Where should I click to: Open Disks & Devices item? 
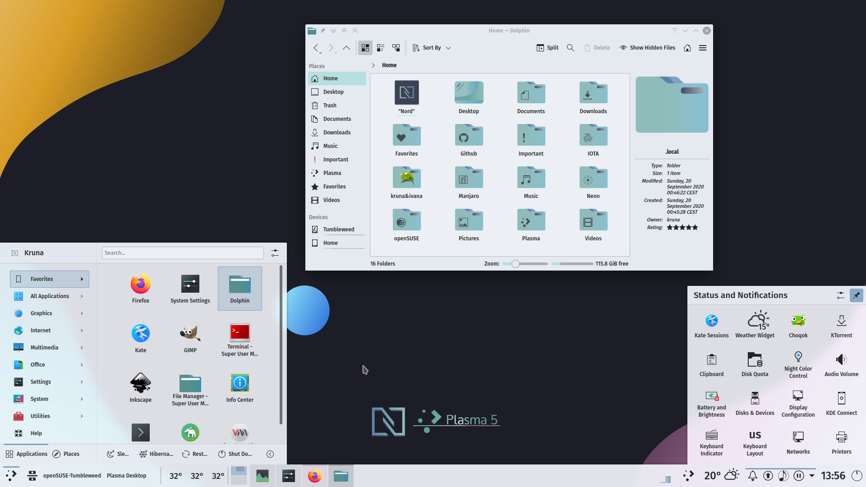tap(755, 404)
